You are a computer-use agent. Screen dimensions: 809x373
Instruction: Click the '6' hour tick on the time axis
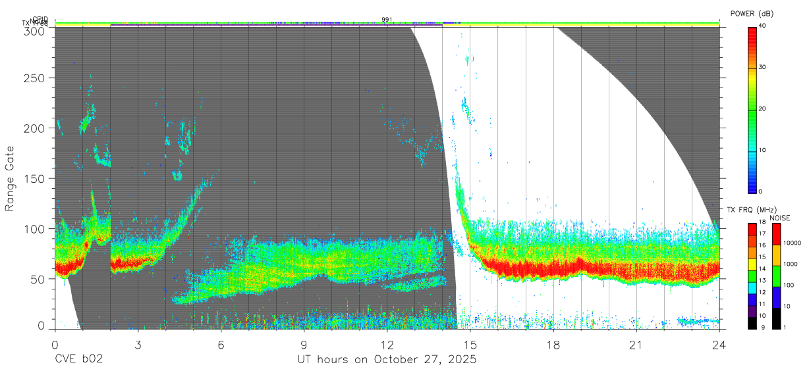(221, 344)
